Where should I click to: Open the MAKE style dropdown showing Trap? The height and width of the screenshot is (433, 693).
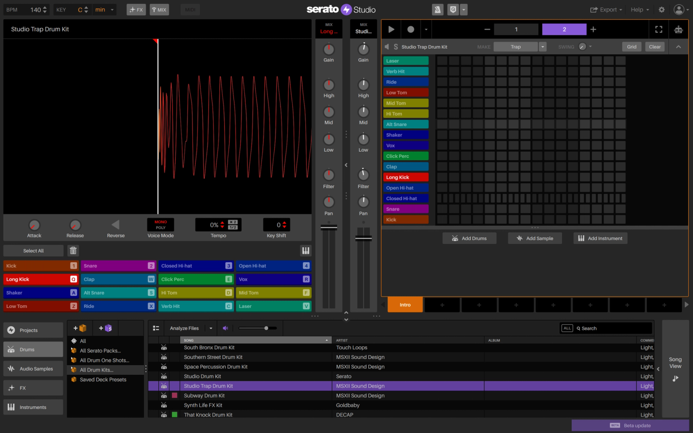(x=543, y=47)
